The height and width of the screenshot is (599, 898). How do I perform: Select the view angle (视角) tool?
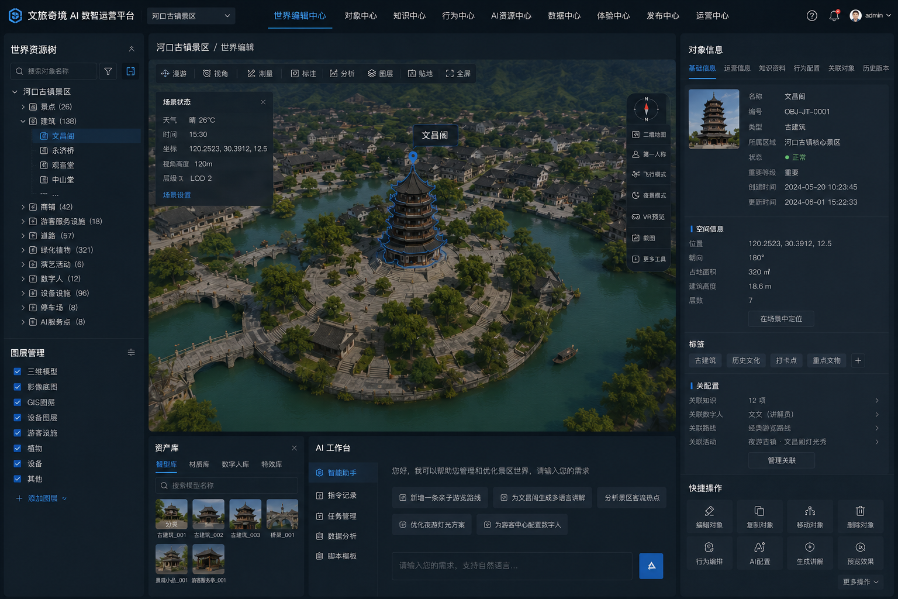tap(215, 74)
